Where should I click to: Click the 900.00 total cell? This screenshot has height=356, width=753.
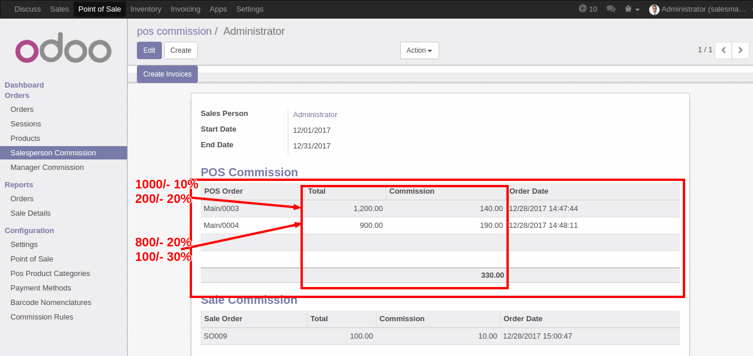[371, 226]
